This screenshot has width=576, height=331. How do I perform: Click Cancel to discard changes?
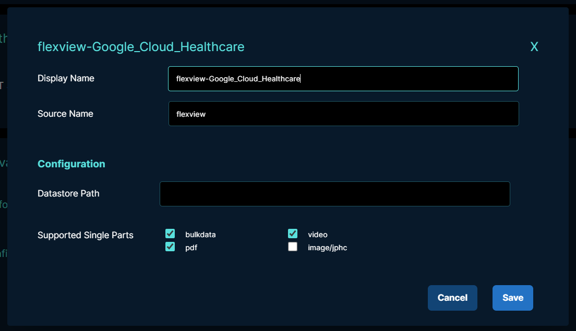[452, 298]
